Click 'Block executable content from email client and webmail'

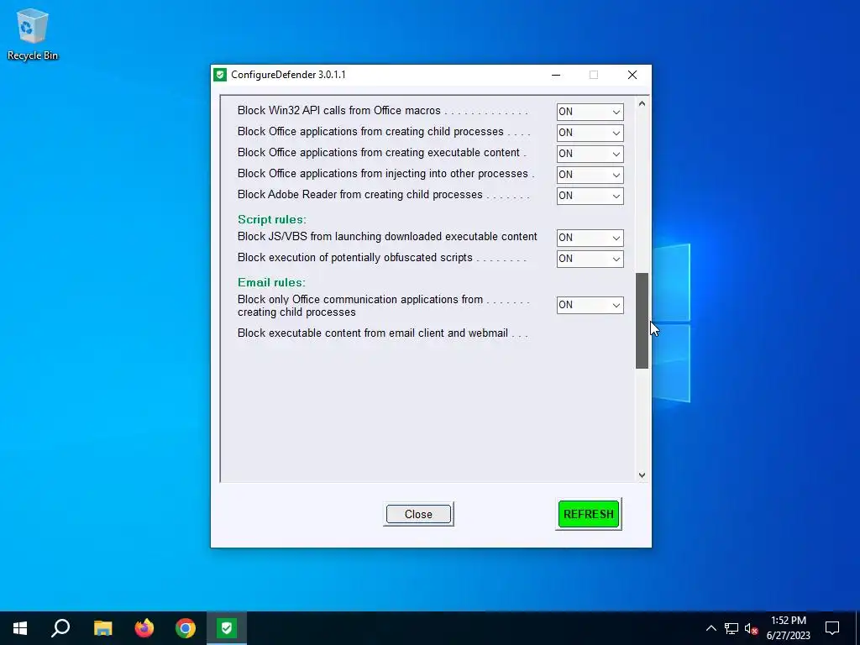tap(373, 333)
